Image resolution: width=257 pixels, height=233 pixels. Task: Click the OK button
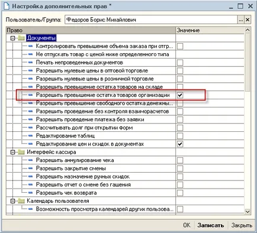click(x=187, y=225)
